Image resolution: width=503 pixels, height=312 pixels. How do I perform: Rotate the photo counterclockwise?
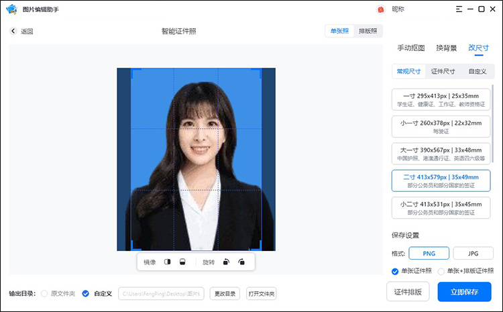coord(227,262)
